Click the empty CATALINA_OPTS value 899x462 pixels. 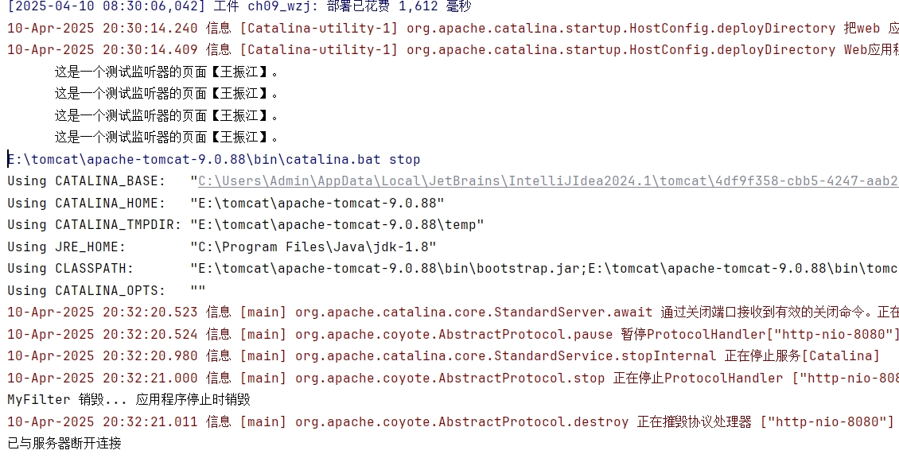pos(198,291)
